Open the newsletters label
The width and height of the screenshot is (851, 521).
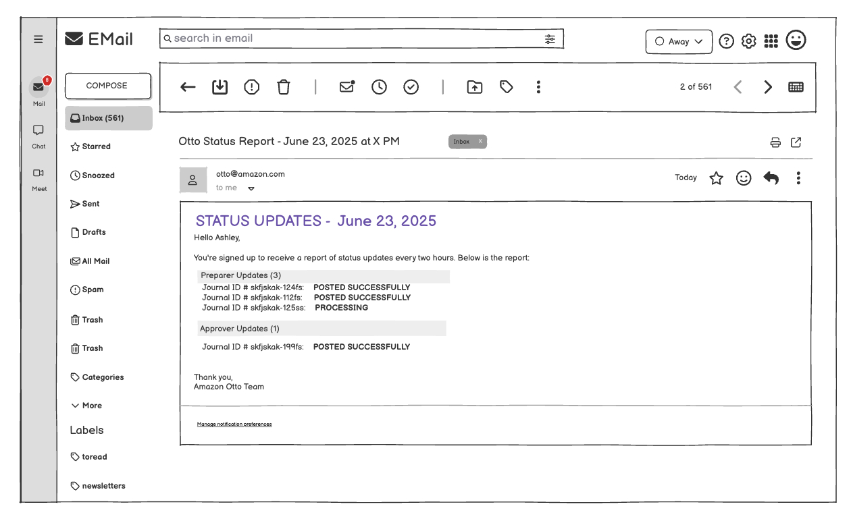pos(98,486)
